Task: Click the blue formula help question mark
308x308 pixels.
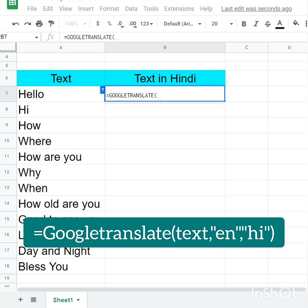Action: pyautogui.click(x=102, y=90)
